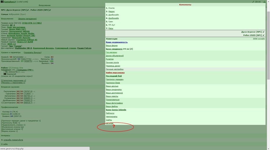Screen dimensions: 270x150
Task: Open the Бронежилет AR500 item link
Action: click(19, 31)
